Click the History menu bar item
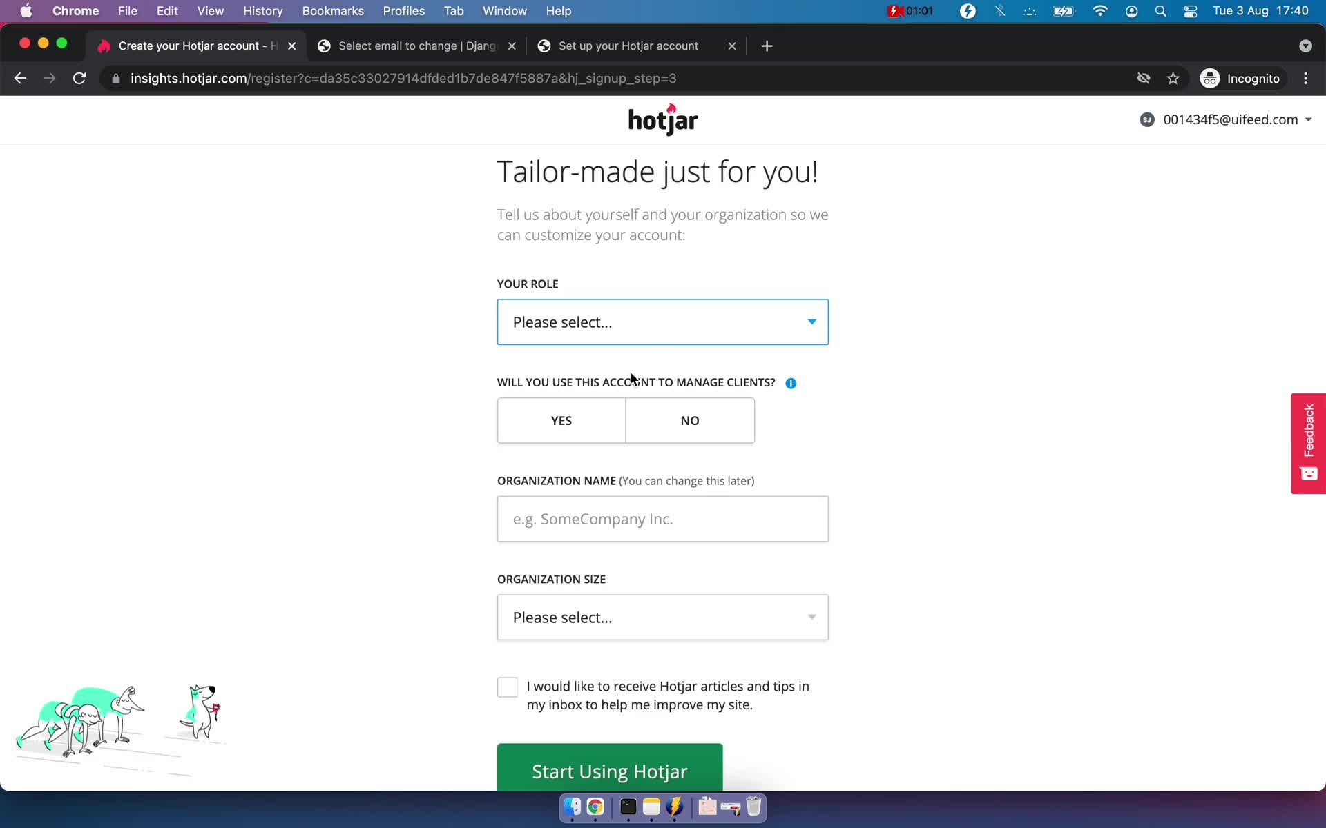This screenshot has width=1326, height=828. (x=262, y=10)
